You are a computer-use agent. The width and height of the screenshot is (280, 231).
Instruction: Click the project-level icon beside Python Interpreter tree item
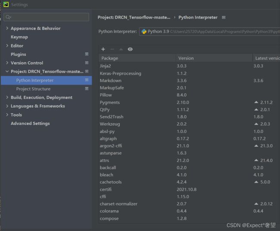(x=87, y=80)
